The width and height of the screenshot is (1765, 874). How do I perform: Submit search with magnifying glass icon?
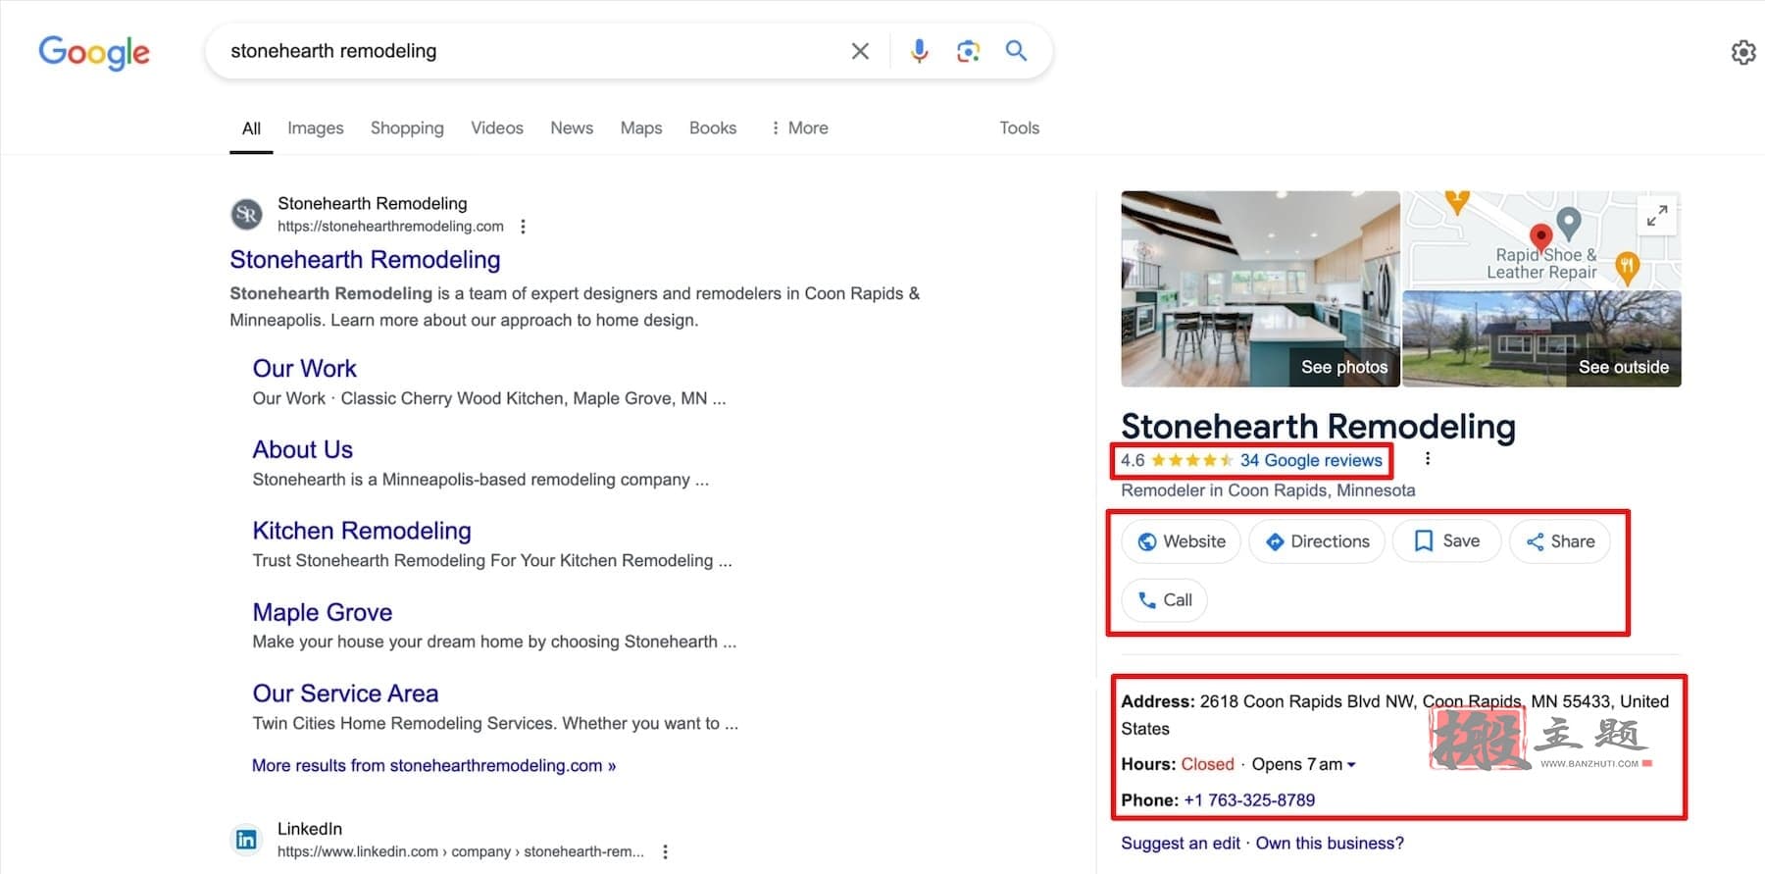pyautogui.click(x=1016, y=51)
